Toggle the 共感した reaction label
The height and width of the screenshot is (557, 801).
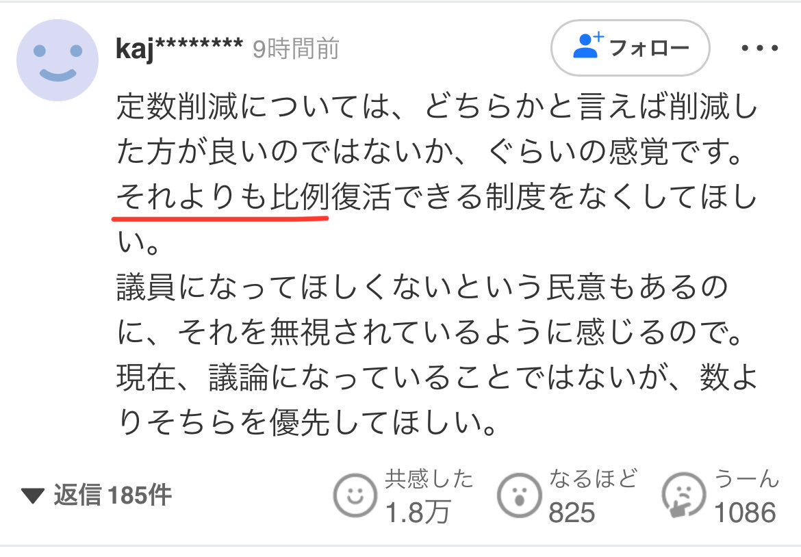pyautogui.click(x=429, y=480)
